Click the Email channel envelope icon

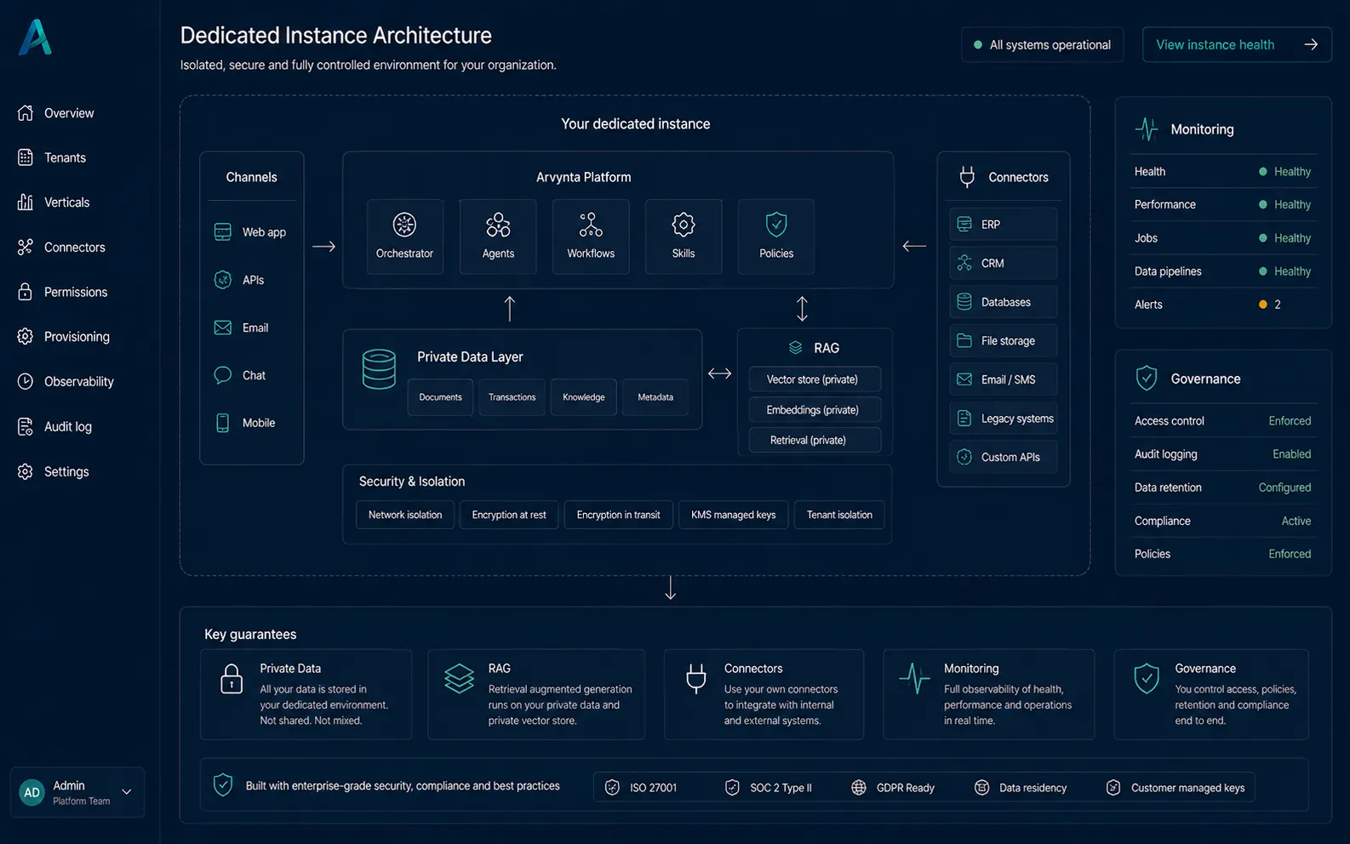coord(223,328)
